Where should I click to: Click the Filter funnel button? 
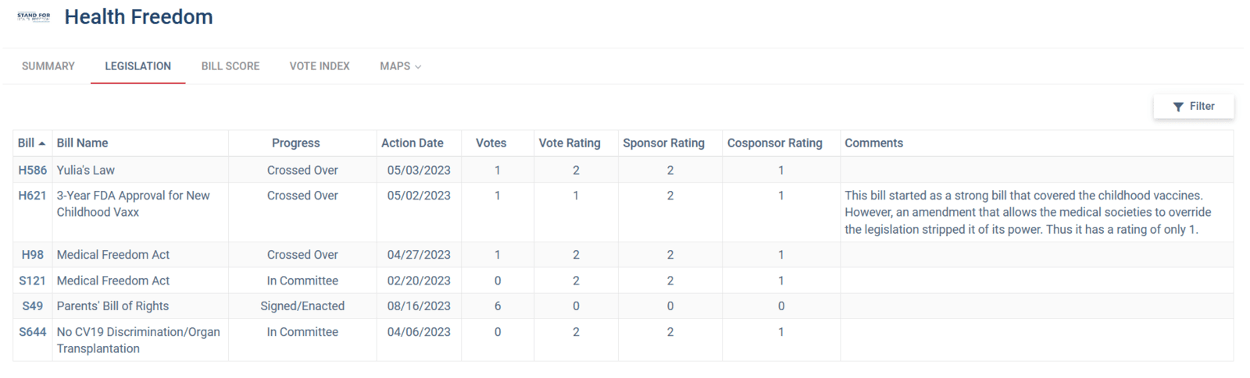[1193, 107]
